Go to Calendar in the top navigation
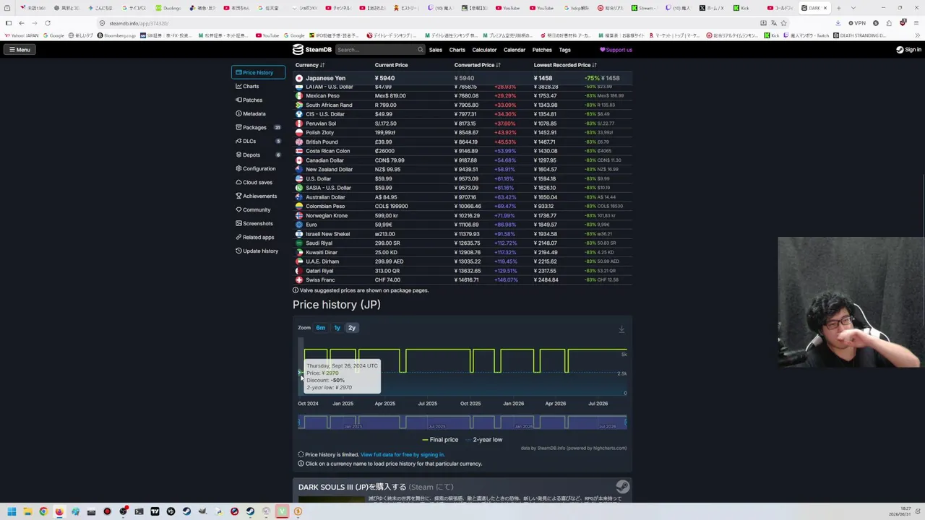This screenshot has height=520, width=925. (x=515, y=50)
